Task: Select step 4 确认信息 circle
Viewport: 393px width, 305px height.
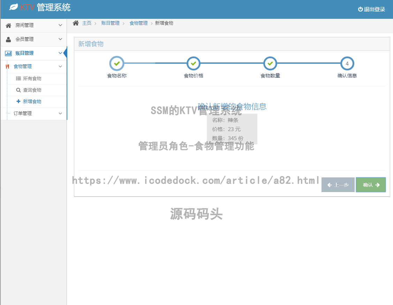Action: [x=347, y=63]
